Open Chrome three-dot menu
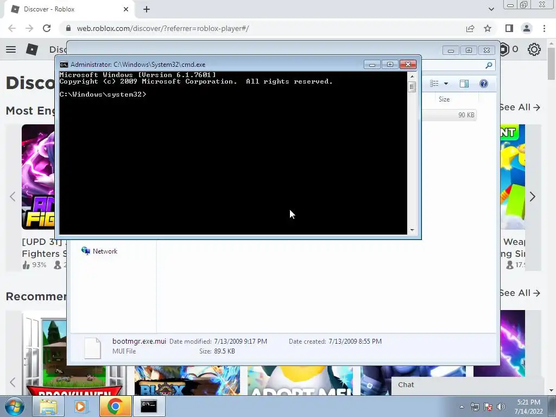 (544, 28)
